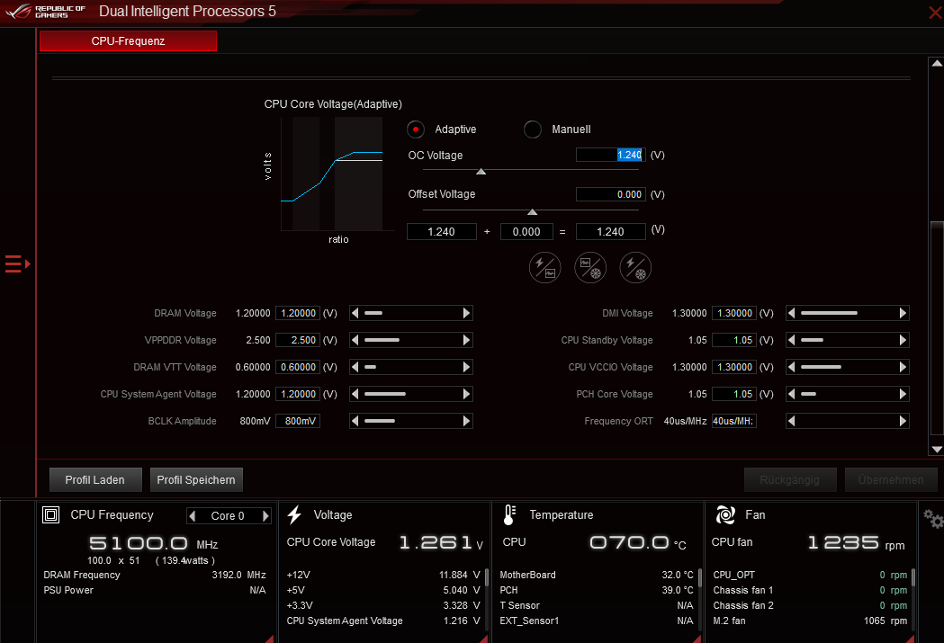Increase CPU VCCIO Voltage right arrow

pos(904,368)
